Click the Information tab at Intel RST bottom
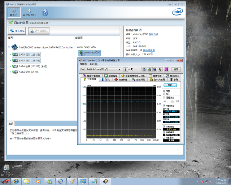Viewport: 231px width, 185px height. tap(11, 124)
